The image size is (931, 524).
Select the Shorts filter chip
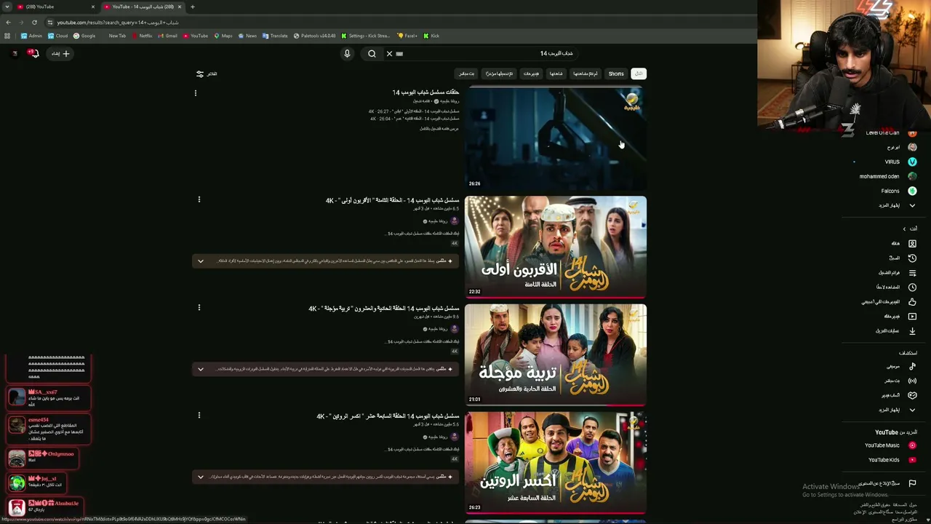pyautogui.click(x=616, y=74)
